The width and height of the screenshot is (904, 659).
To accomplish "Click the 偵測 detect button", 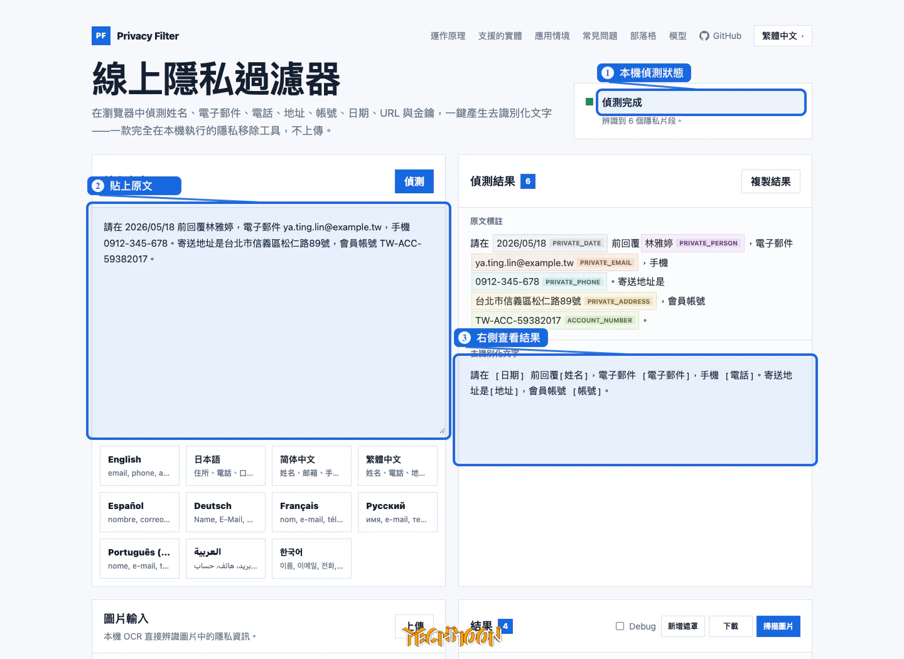I will coord(414,181).
